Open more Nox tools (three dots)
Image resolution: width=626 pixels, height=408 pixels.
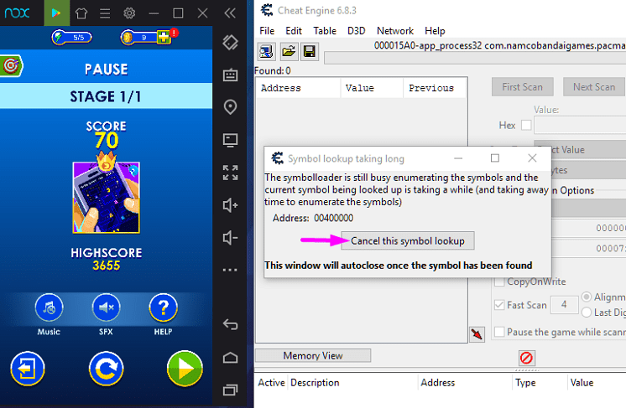point(231,270)
